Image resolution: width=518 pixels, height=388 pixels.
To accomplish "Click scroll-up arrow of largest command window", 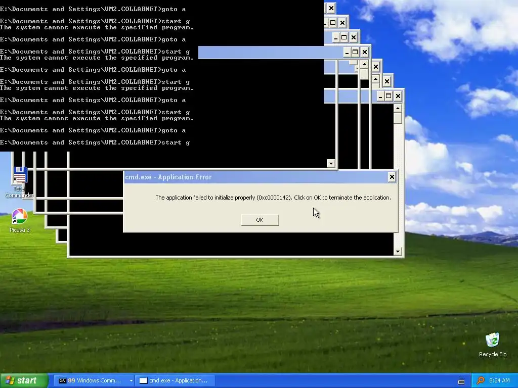I will (398, 108).
